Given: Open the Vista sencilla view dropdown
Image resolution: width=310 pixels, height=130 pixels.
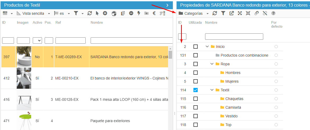Looking at the screenshot, I should [34, 13].
